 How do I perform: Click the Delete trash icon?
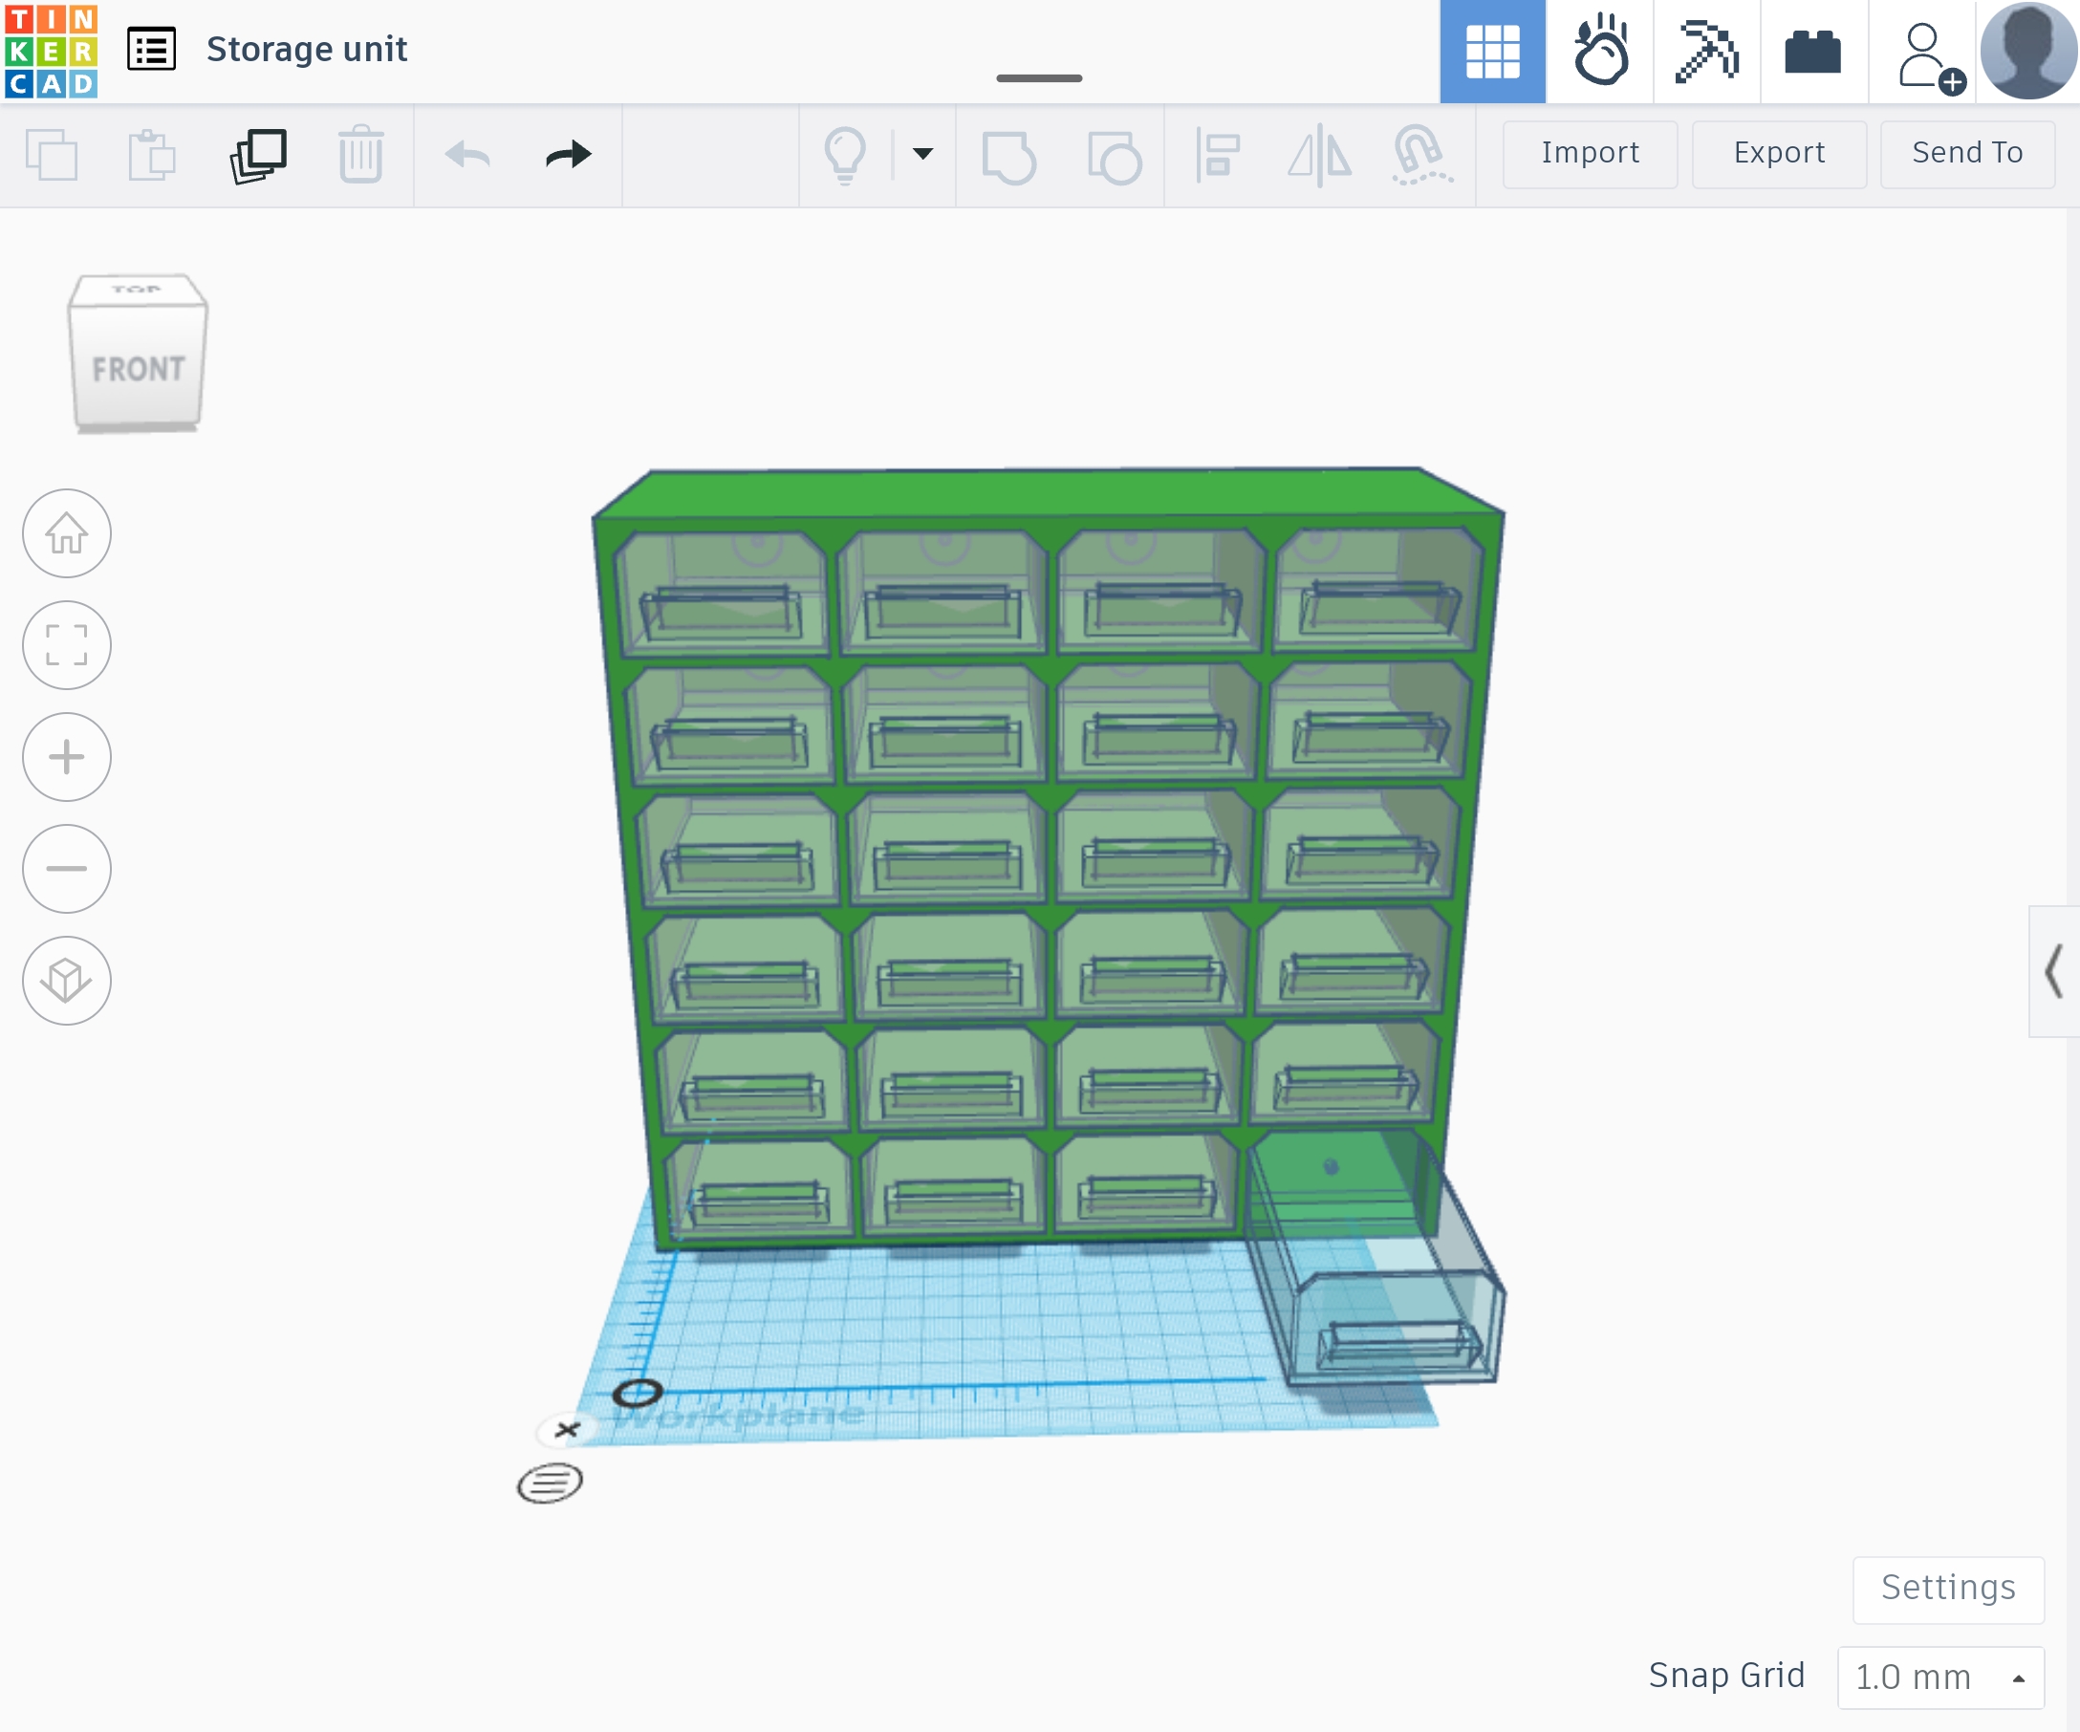coord(360,155)
